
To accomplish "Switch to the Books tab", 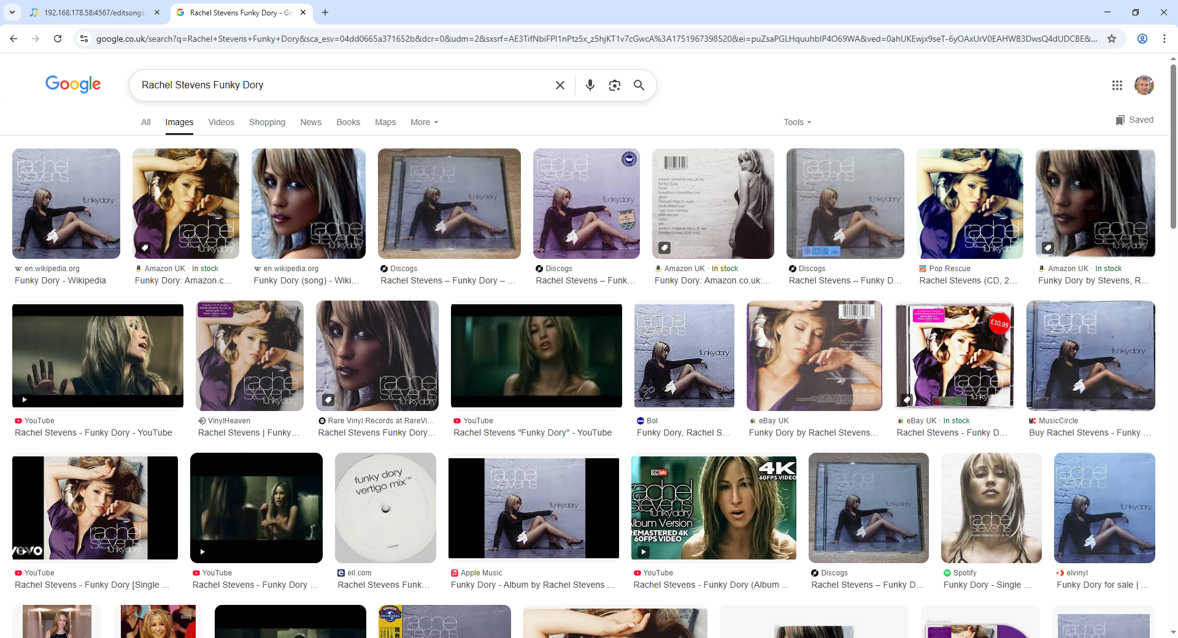I will coord(348,122).
